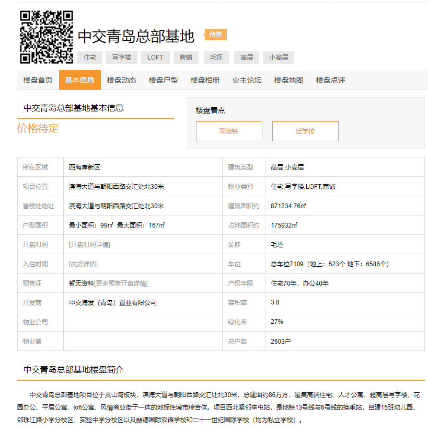Screen dimensions: 428x442
Task: Click the 总户数 label cell
Action: pos(244,342)
